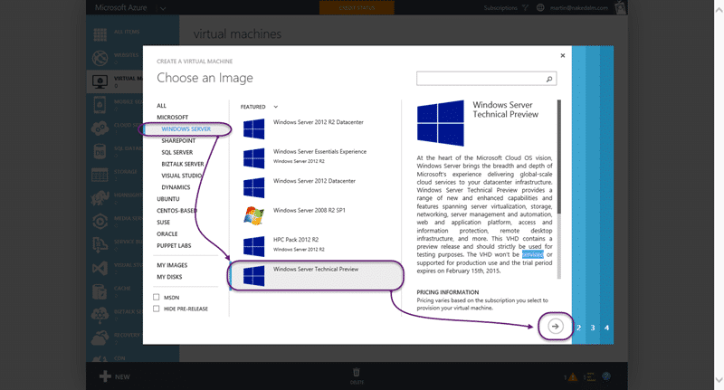Click Windows Server 2008 R2 SP1 logo icon

(x=254, y=215)
